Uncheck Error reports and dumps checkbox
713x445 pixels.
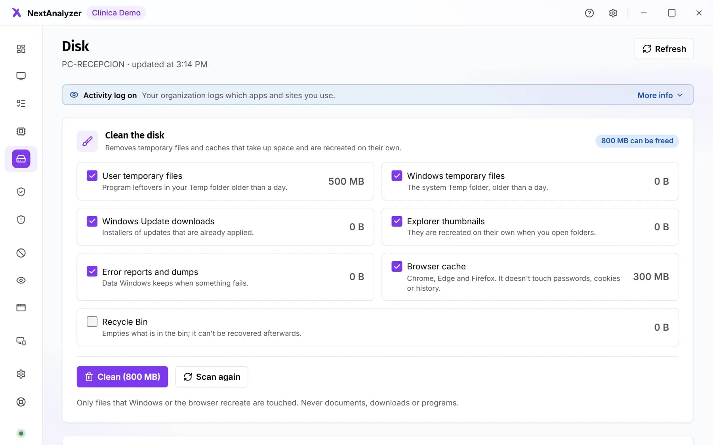click(92, 271)
